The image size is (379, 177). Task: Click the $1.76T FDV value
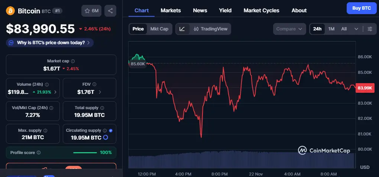point(85,92)
